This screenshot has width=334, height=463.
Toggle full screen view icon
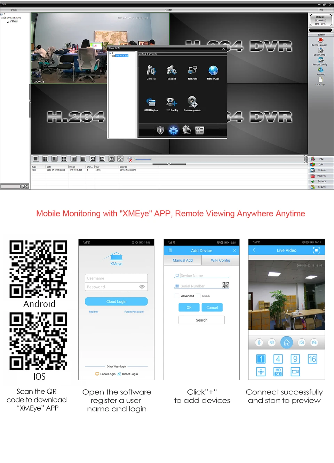tap(120, 159)
